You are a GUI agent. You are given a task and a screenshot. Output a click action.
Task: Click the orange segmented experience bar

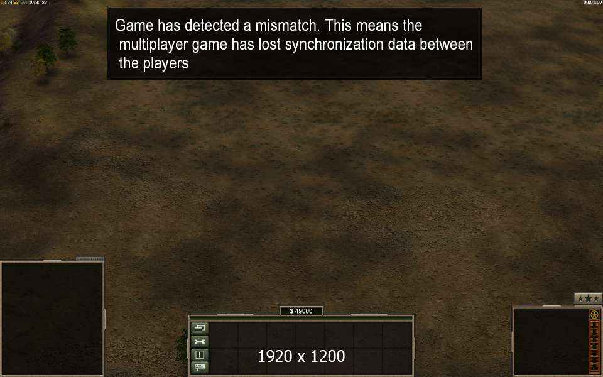tap(595, 347)
